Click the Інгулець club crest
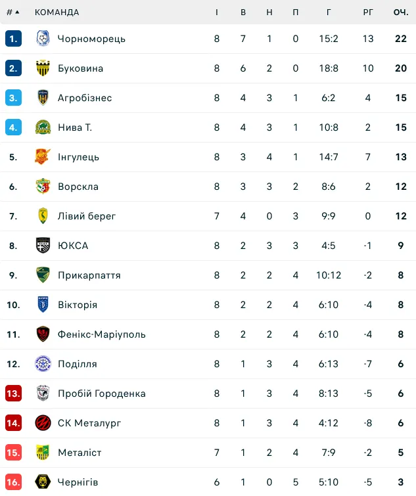The image size is (416, 496). [43, 156]
